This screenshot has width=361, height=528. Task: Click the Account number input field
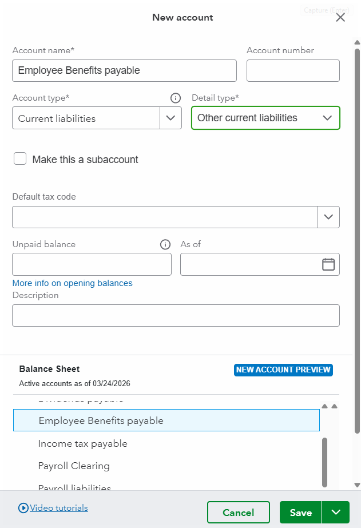pyautogui.click(x=293, y=71)
